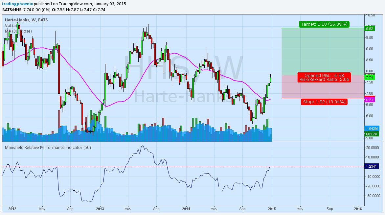This screenshot has height=215, width=385.
Task: Click the 6.00 price axis label
Action: [370, 116]
